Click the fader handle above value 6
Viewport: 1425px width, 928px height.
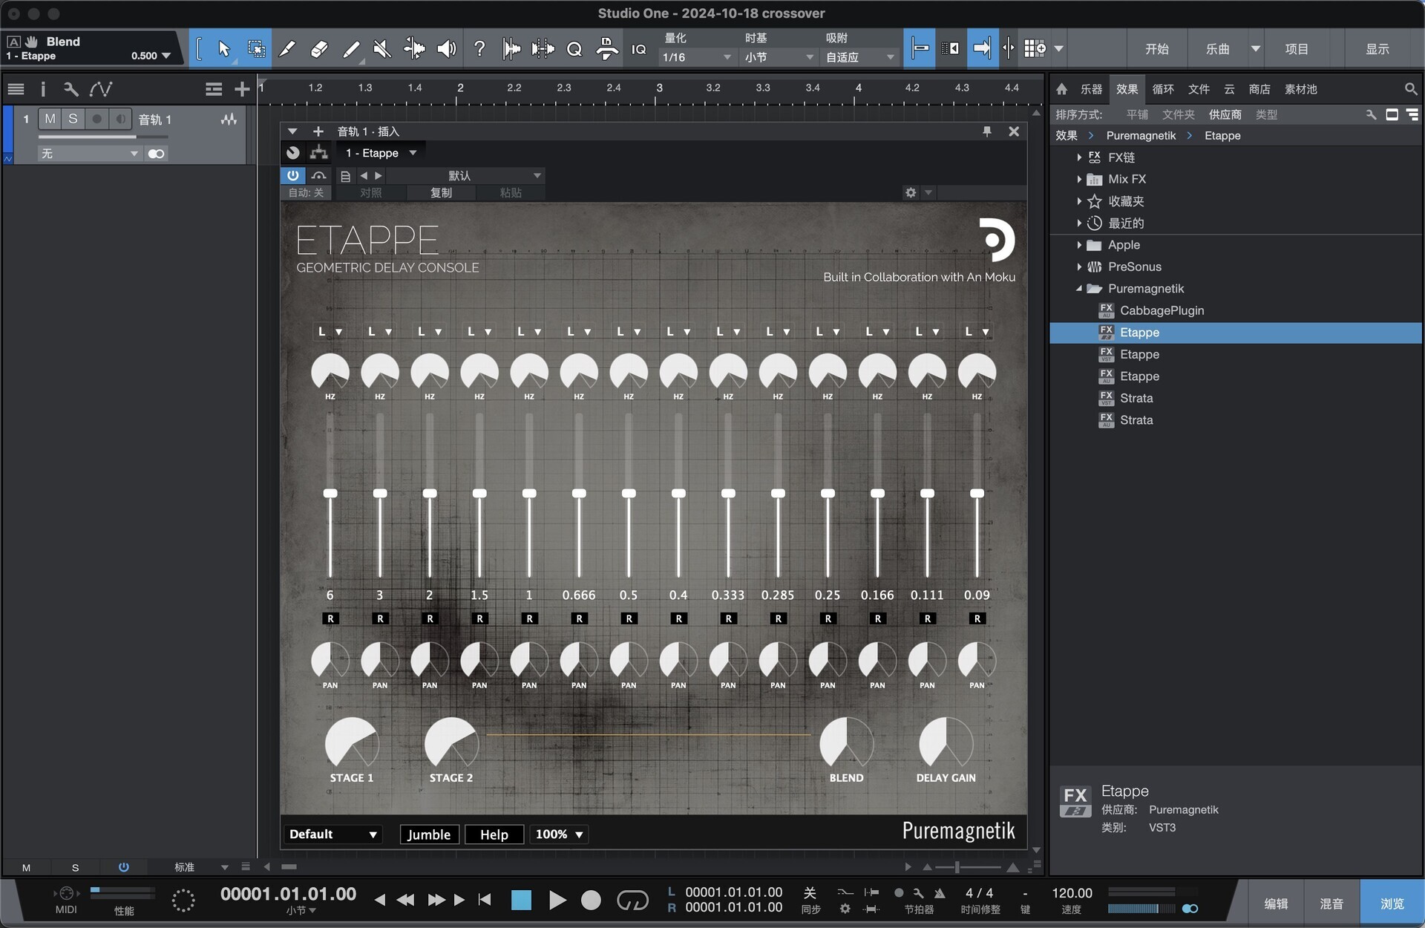(x=330, y=494)
